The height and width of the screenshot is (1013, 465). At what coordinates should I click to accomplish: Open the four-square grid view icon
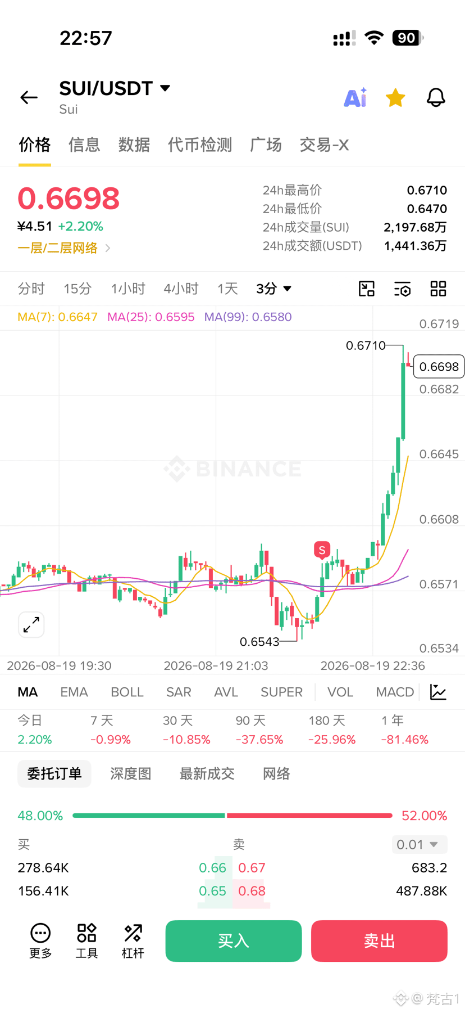pos(438,289)
